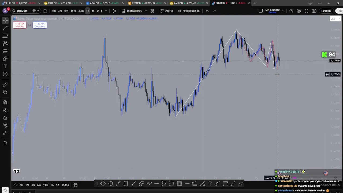Image resolution: width=343 pixels, height=193 pixels.
Task: Toggle lock all drawings
Action: point(5,118)
